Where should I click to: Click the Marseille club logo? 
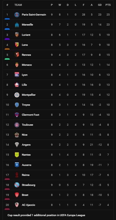click(x=17, y=25)
